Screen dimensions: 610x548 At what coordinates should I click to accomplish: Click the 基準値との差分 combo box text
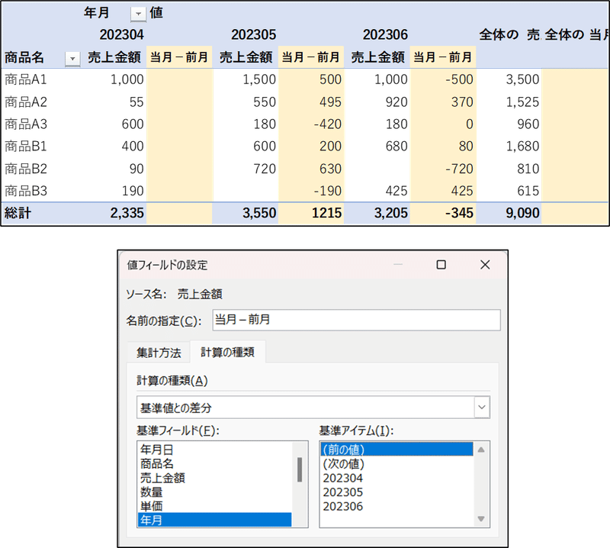[176, 408]
